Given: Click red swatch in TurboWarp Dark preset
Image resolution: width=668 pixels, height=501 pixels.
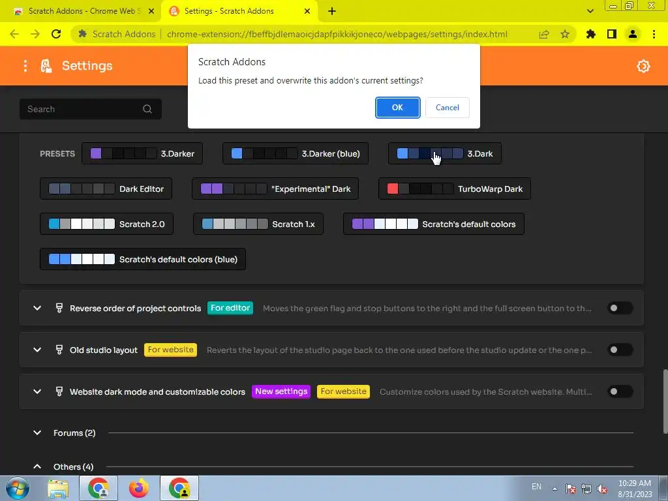Looking at the screenshot, I should (x=392, y=189).
